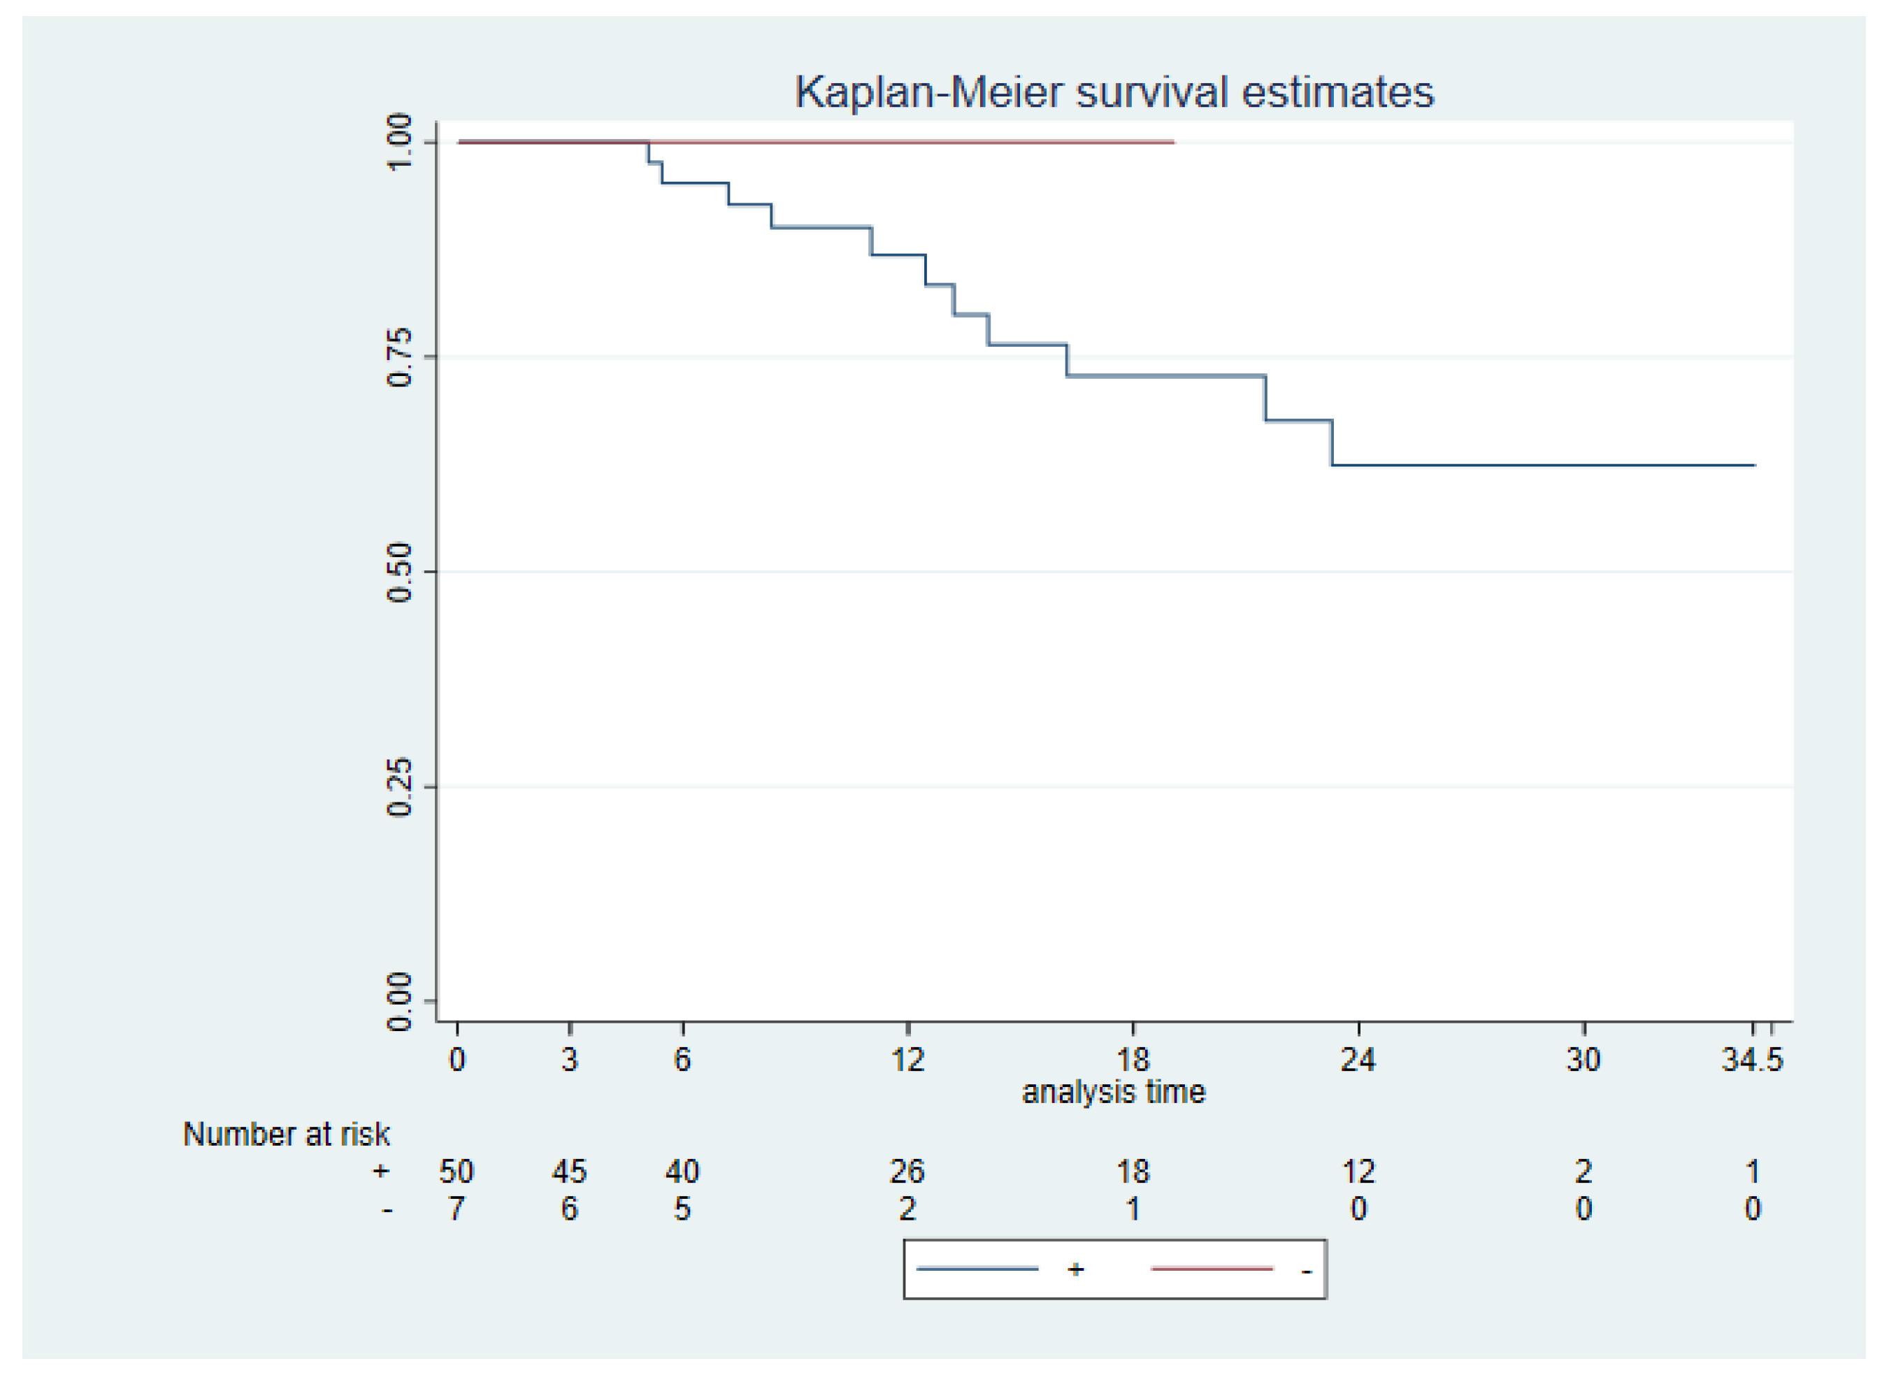This screenshot has height=1382, width=1889.
Task: Select the "analysis time" x-axis label
Action: click(x=1114, y=1093)
